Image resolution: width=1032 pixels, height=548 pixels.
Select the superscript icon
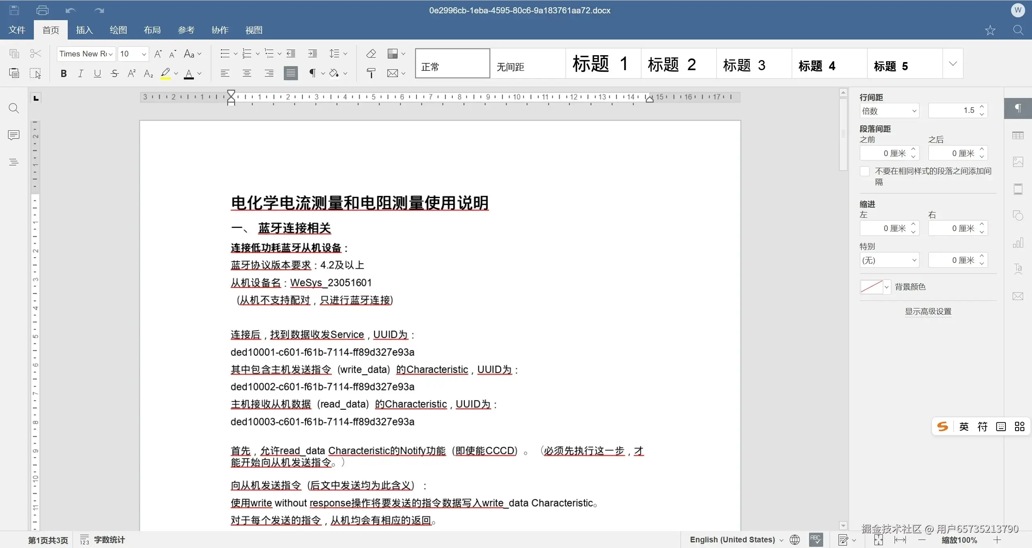tap(131, 73)
